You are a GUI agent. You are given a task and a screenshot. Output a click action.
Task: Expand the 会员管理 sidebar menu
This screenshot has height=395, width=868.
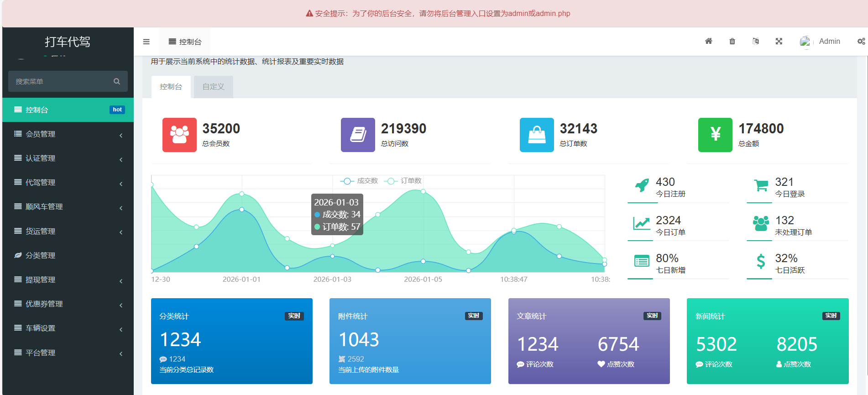(68, 134)
